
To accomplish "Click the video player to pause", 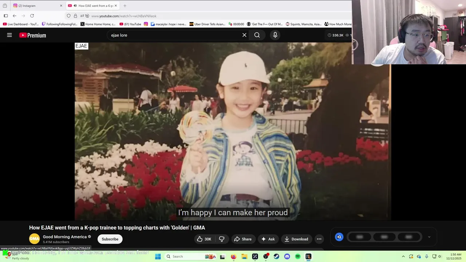I will [233, 131].
